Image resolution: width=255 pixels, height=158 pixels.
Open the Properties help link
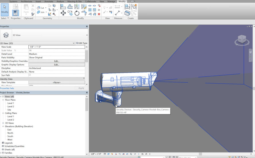click(7, 88)
